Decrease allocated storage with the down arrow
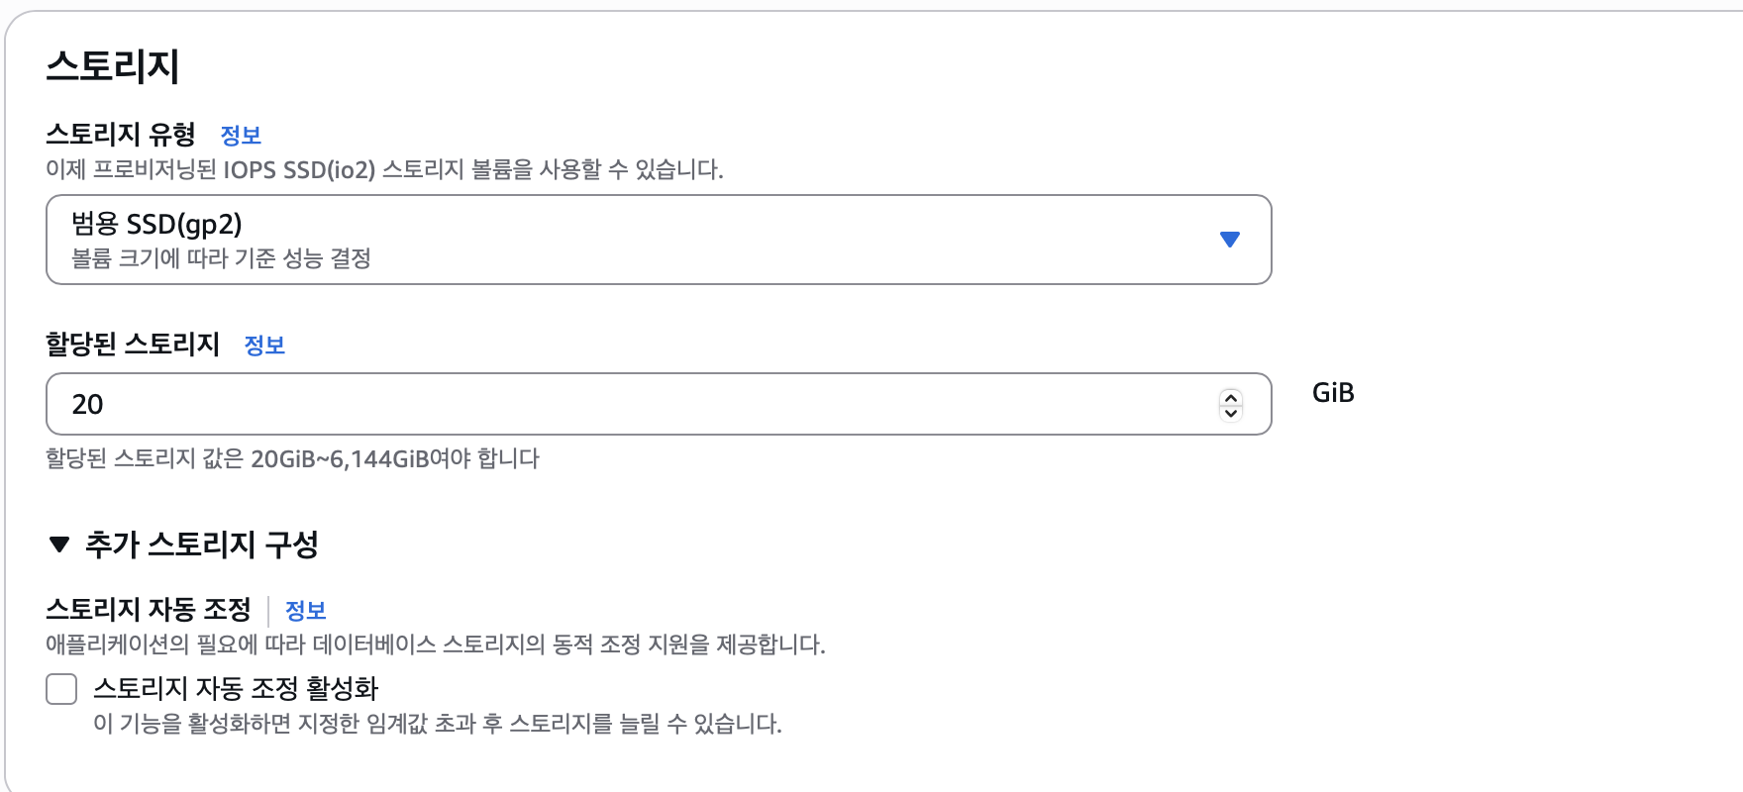This screenshot has width=1743, height=792. 1231,412
